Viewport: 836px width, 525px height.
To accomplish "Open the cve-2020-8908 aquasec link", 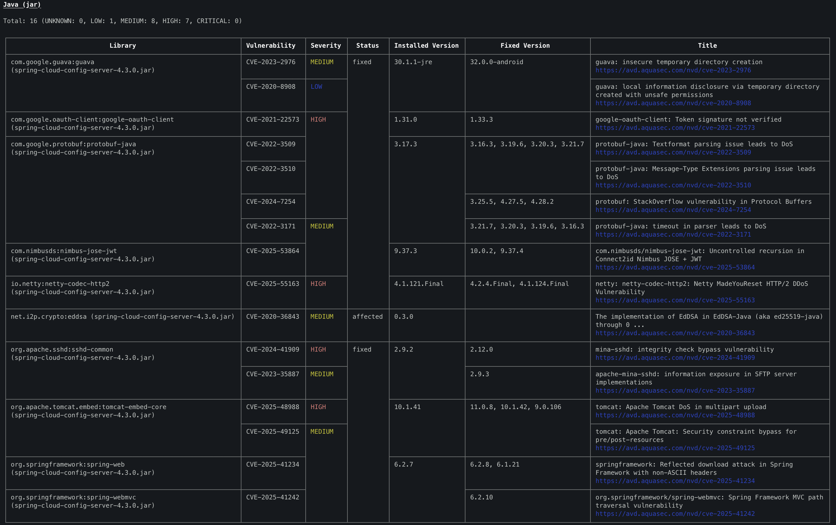I will tap(673, 103).
